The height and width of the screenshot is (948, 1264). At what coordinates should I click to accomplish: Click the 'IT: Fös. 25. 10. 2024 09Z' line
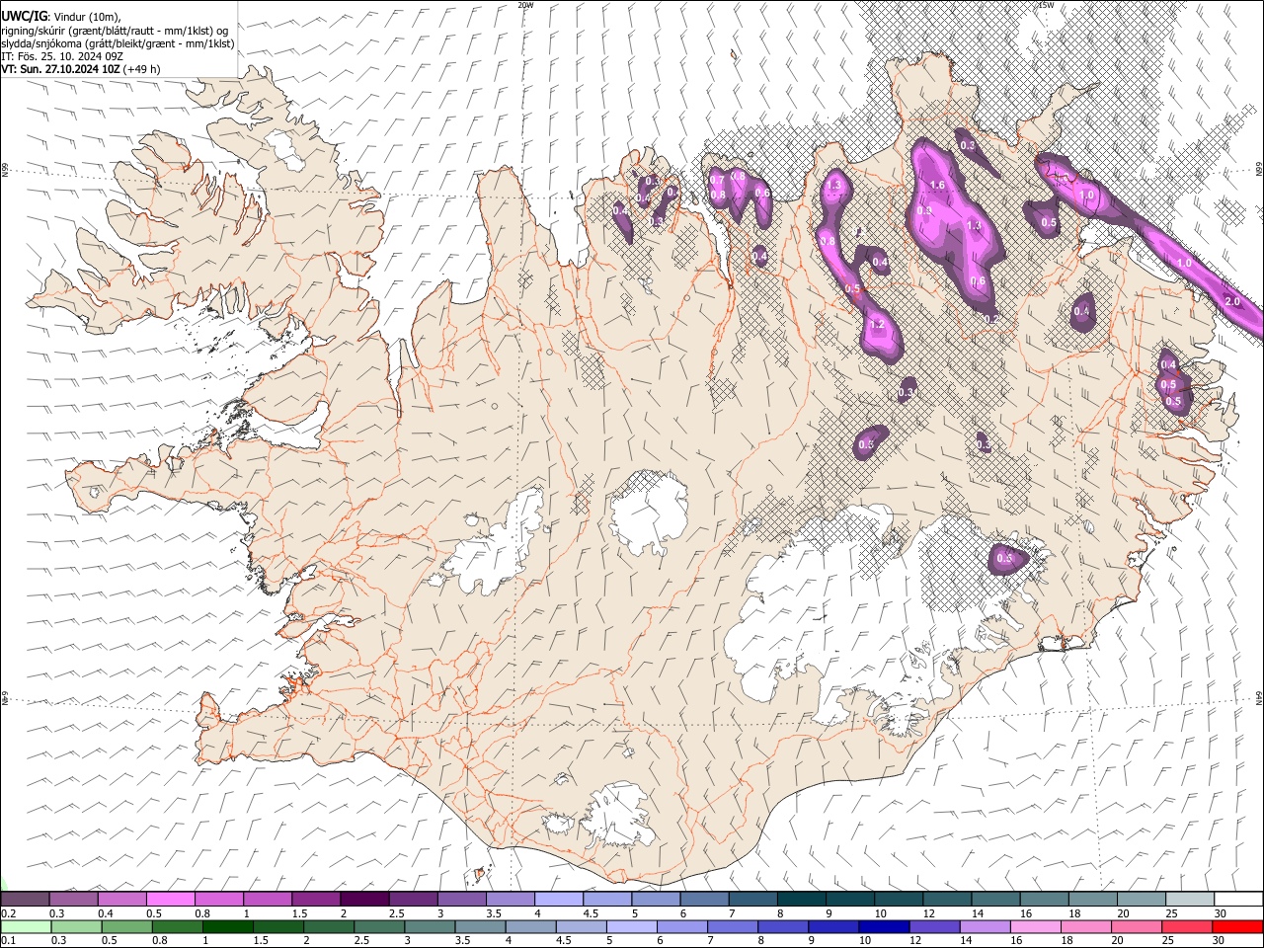[62, 56]
